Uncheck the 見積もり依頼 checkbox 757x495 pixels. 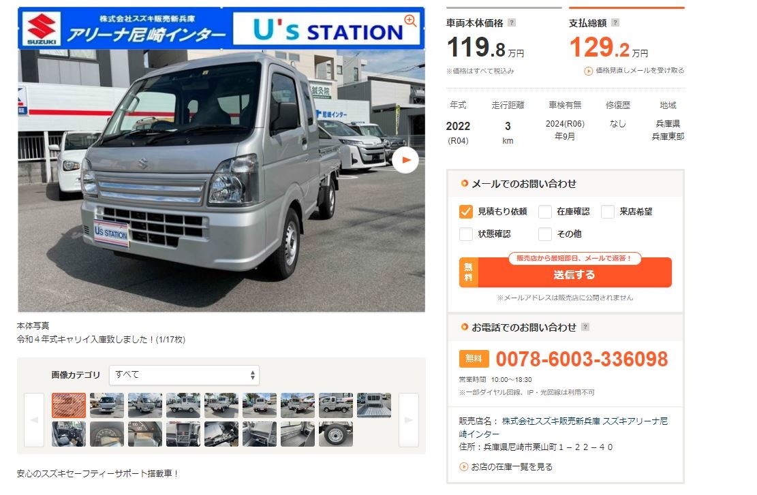pyautogui.click(x=466, y=211)
